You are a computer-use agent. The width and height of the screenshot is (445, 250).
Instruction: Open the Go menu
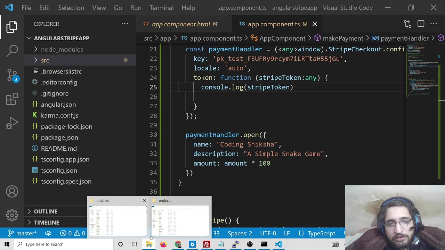118,8
